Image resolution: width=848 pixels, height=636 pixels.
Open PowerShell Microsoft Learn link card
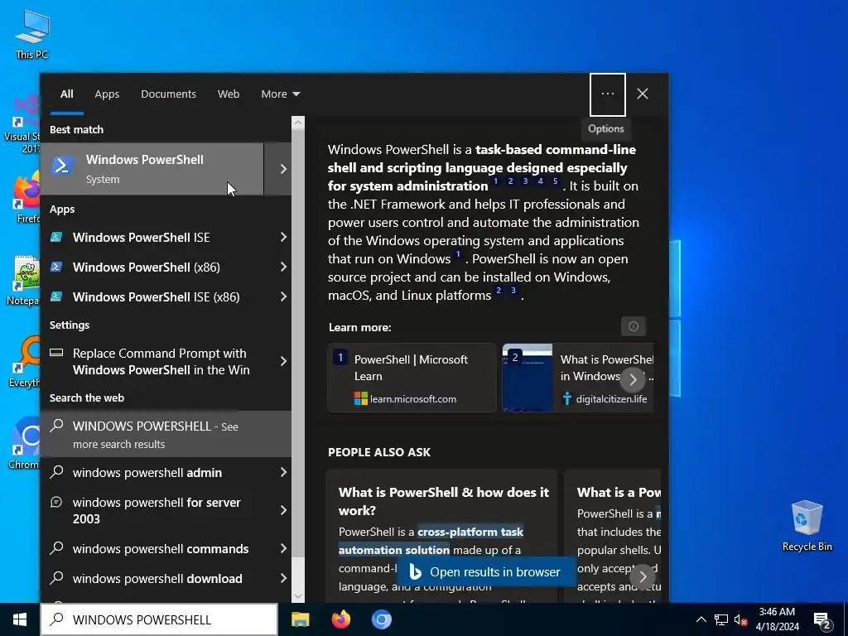click(412, 378)
